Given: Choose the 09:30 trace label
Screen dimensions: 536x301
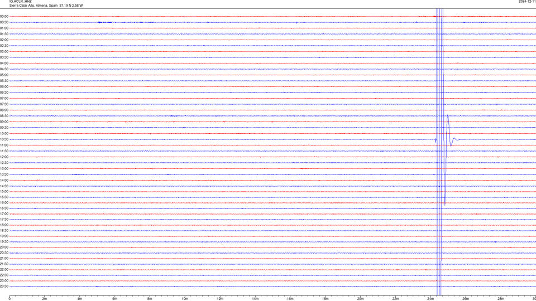Looking at the screenshot, I should (x=4, y=128).
